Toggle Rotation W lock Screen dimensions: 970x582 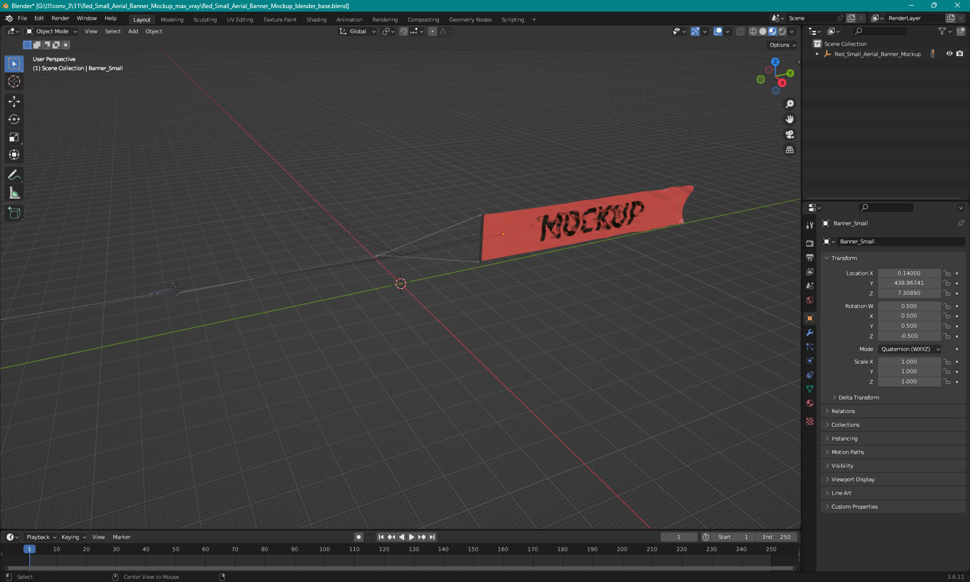coord(947,306)
